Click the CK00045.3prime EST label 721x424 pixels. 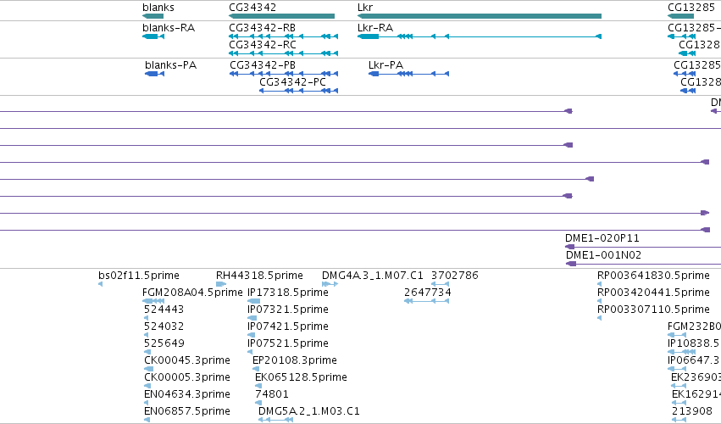(x=186, y=360)
